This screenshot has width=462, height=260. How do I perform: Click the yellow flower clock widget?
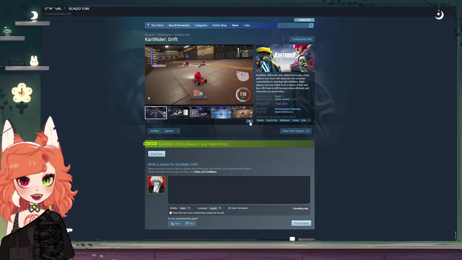(22, 93)
